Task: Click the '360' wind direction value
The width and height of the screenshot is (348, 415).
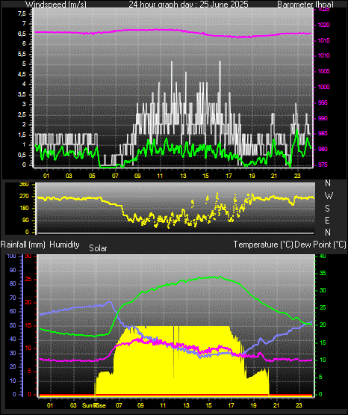Action: coord(25,185)
